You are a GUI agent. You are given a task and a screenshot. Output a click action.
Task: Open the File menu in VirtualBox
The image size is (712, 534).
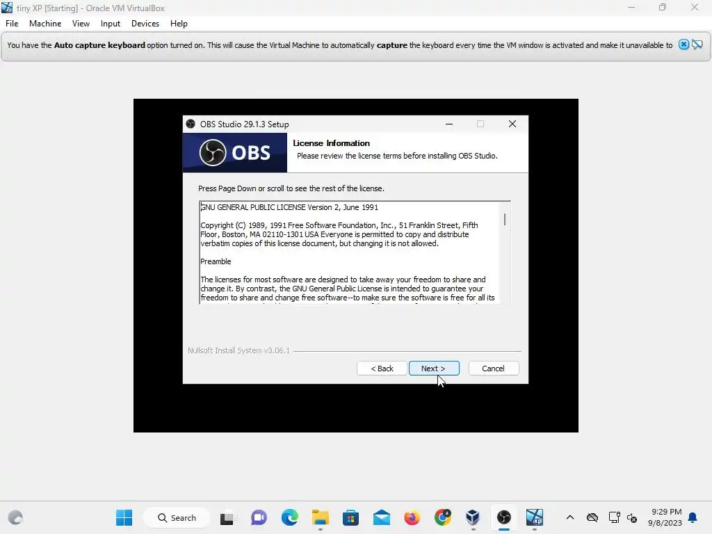point(12,24)
